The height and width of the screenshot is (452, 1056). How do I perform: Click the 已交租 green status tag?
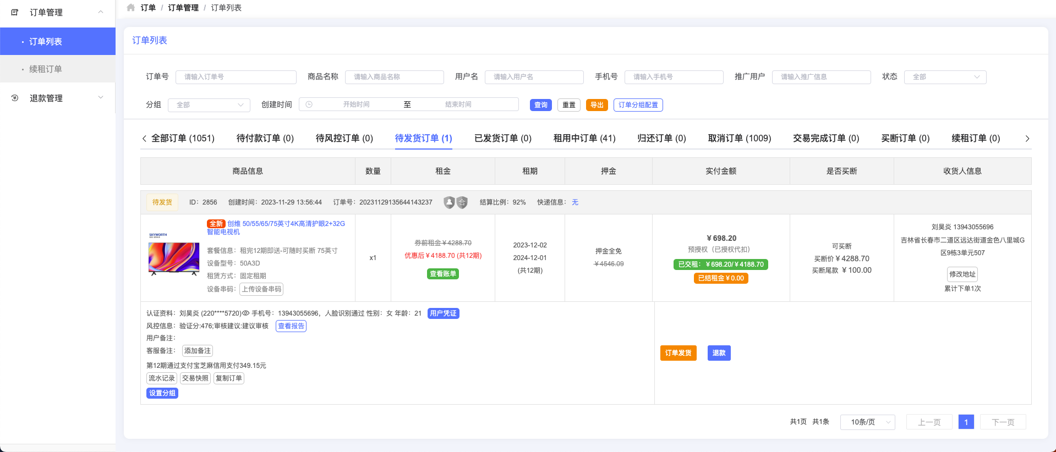click(x=721, y=264)
